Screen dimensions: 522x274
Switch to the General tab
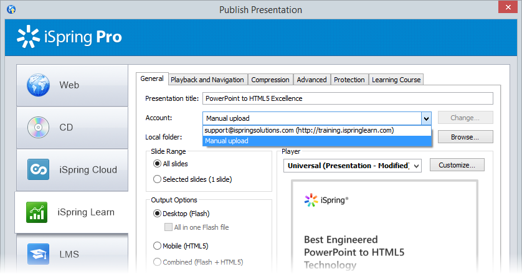[152, 78]
